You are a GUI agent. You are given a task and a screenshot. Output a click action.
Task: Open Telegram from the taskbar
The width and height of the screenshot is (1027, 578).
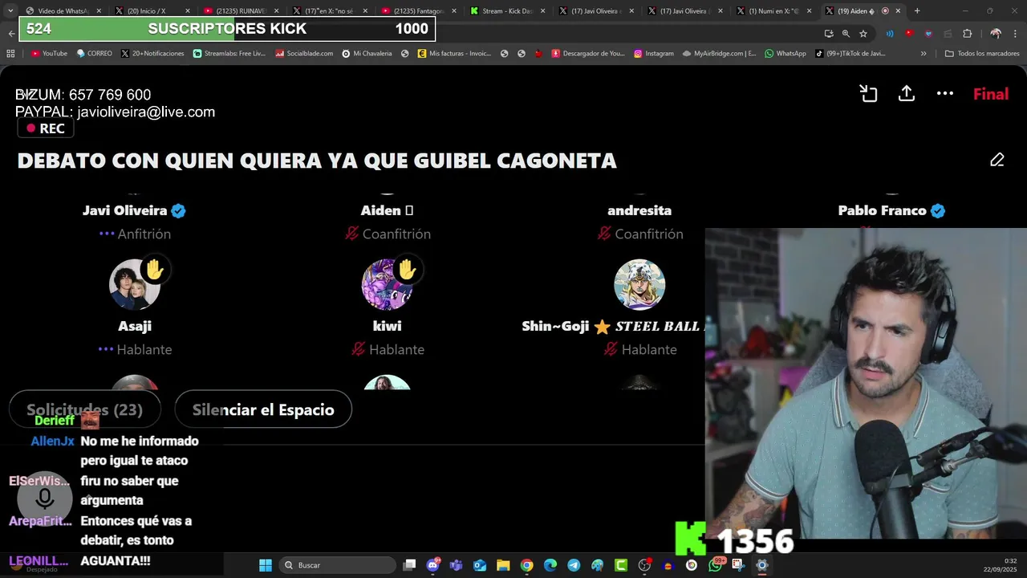[574, 565]
